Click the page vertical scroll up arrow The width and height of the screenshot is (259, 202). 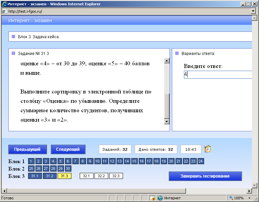point(254,18)
